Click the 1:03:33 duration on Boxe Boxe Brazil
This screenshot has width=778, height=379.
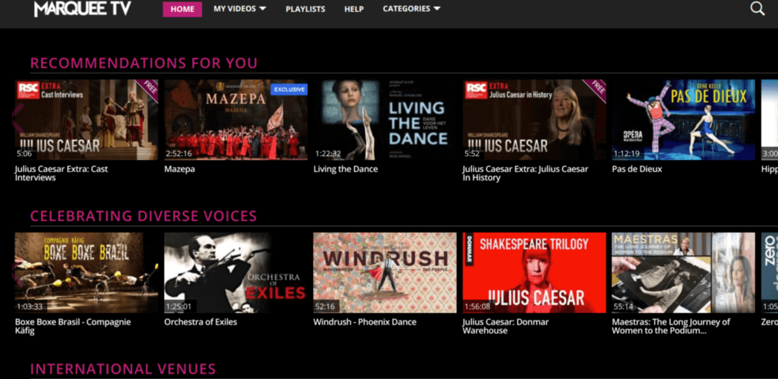(x=30, y=306)
